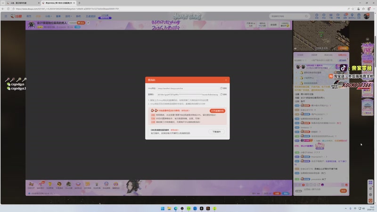Switch to the first chat panel tab
377x212 pixels.
(300, 55)
